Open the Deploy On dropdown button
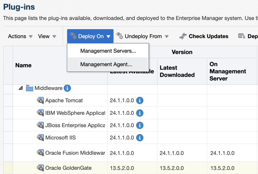This screenshot has width=258, height=174. (90, 36)
